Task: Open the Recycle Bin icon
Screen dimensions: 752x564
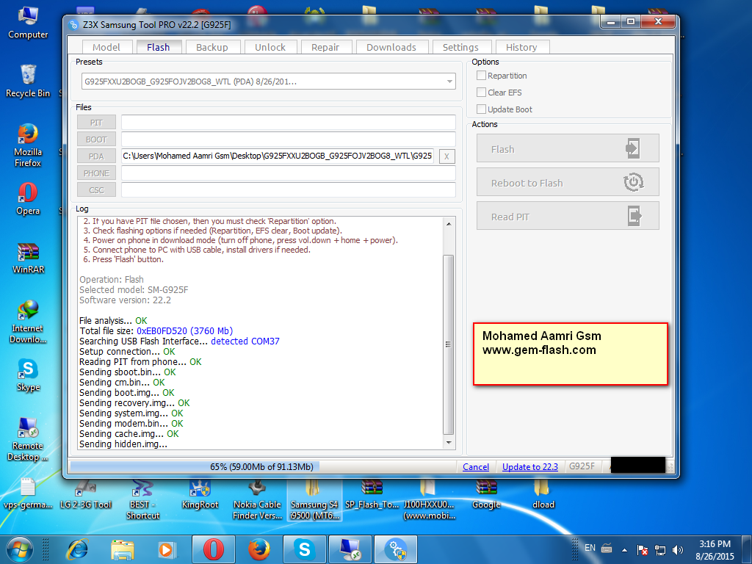Action: tap(28, 81)
